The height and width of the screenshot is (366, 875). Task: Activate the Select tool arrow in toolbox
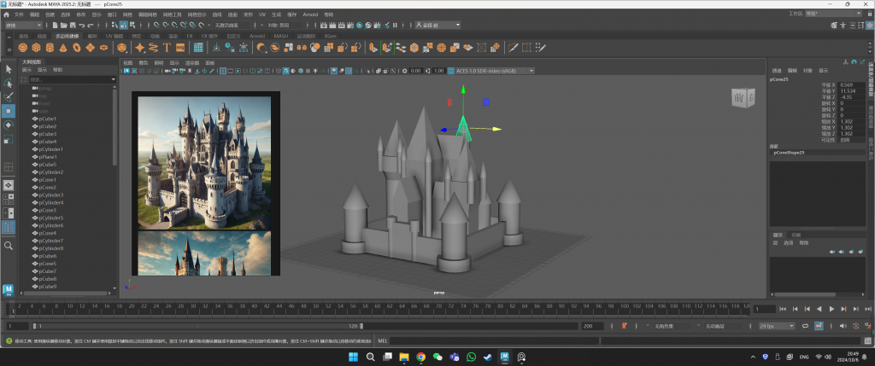click(x=9, y=68)
